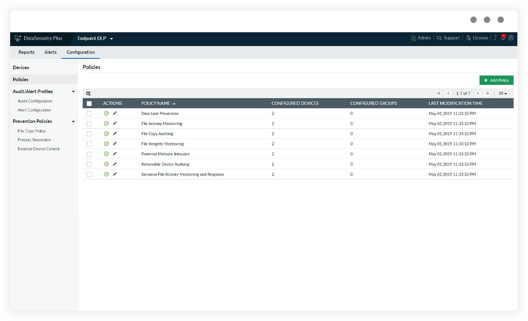Viewport: 528px width, 321px height.
Task: Select External Device Control in the sidebar
Action: click(x=39, y=149)
